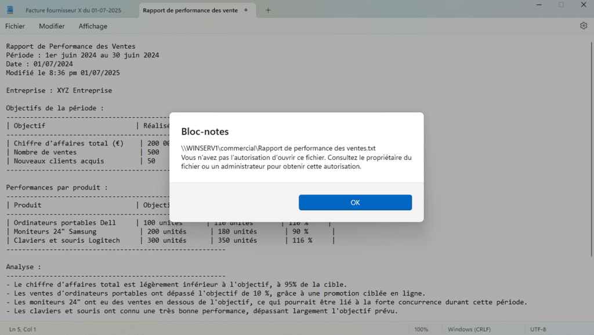594x335 pixels.
Task: Maximize the Notepad window
Action: coord(561,5)
